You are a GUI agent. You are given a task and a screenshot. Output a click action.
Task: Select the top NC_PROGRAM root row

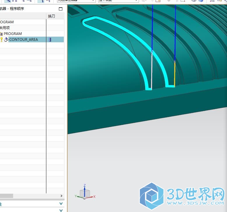[32, 22]
